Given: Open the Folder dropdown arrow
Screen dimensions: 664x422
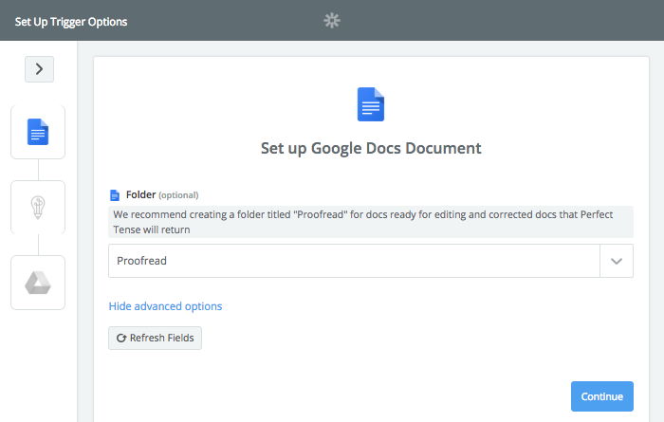Looking at the screenshot, I should coord(617,261).
